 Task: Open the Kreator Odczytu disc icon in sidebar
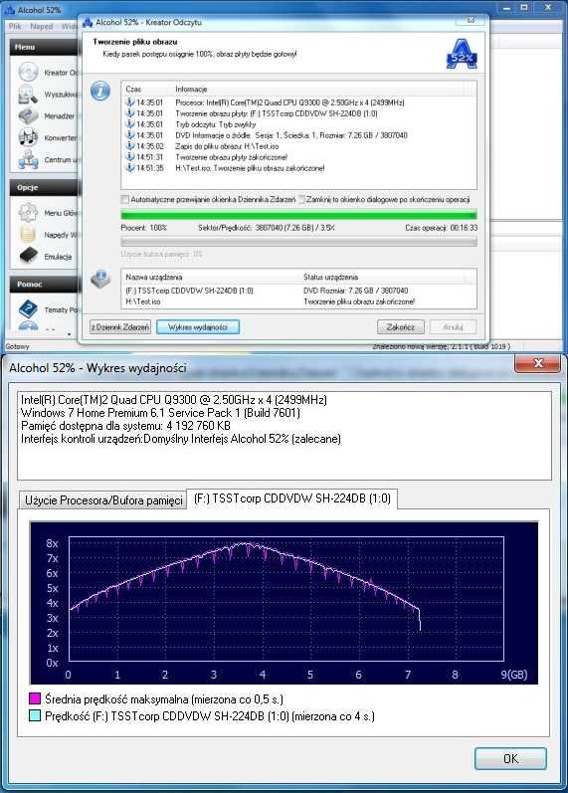click(x=28, y=72)
